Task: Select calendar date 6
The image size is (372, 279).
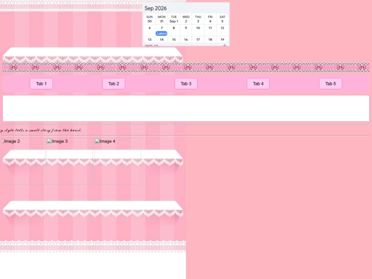Action: point(149,28)
